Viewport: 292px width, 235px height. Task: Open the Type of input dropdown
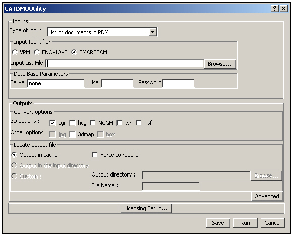(x=152, y=32)
